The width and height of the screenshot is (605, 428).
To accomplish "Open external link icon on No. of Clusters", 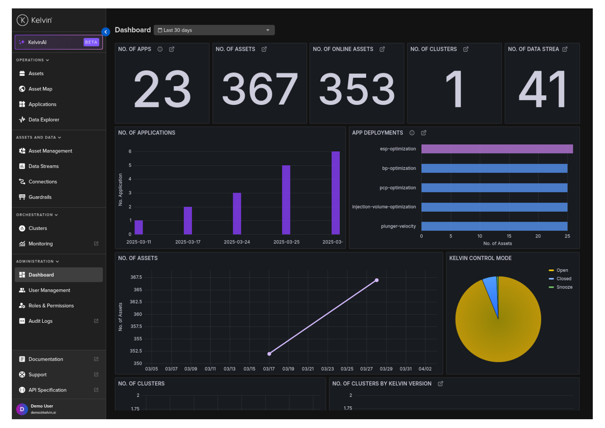I will point(466,49).
